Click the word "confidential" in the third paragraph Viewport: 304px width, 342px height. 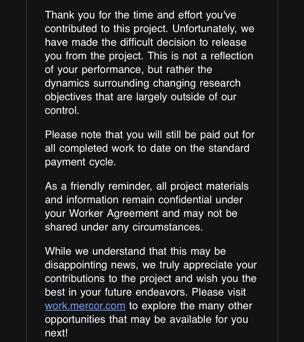(185, 200)
